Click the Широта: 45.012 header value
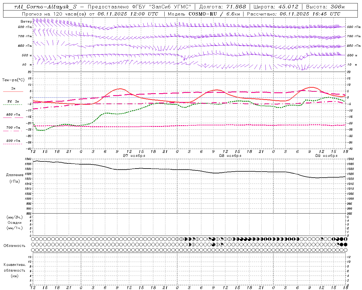The height and width of the screenshot is (290, 362). [x=276, y=7]
